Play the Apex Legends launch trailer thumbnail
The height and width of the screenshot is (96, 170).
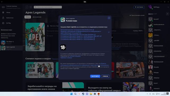40,70
